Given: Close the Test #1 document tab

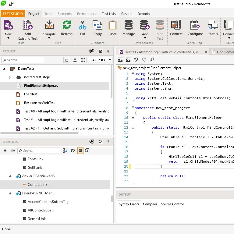Looking at the screenshot, I should tap(206, 52).
